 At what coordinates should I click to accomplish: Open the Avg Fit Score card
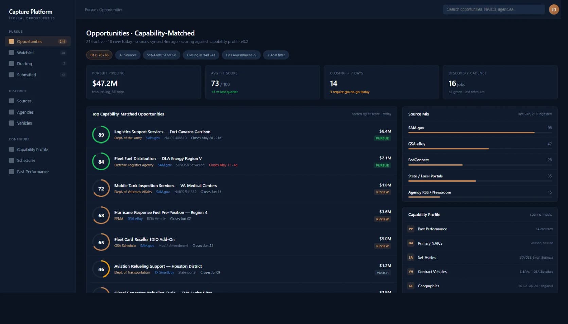[x=263, y=82]
